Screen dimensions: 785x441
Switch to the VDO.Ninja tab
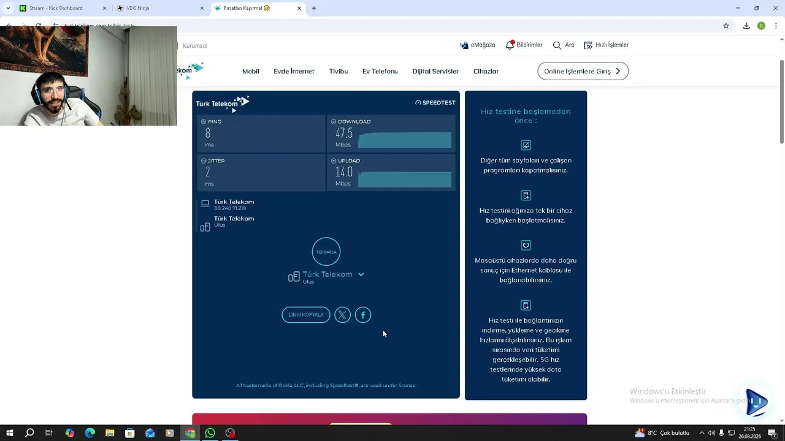[x=158, y=8]
